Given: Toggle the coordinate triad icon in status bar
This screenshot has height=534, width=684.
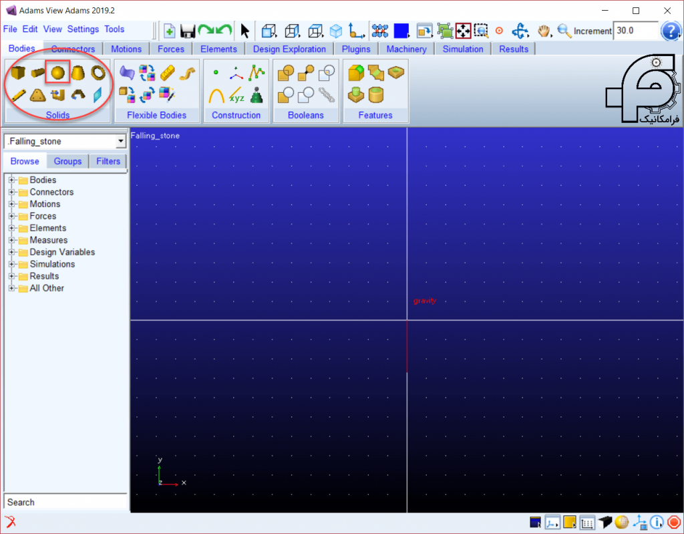Looking at the screenshot, I should coord(552,522).
